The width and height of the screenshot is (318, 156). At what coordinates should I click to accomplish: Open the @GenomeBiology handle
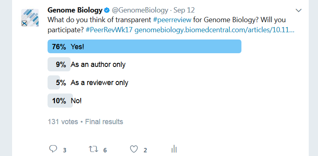click(x=140, y=10)
